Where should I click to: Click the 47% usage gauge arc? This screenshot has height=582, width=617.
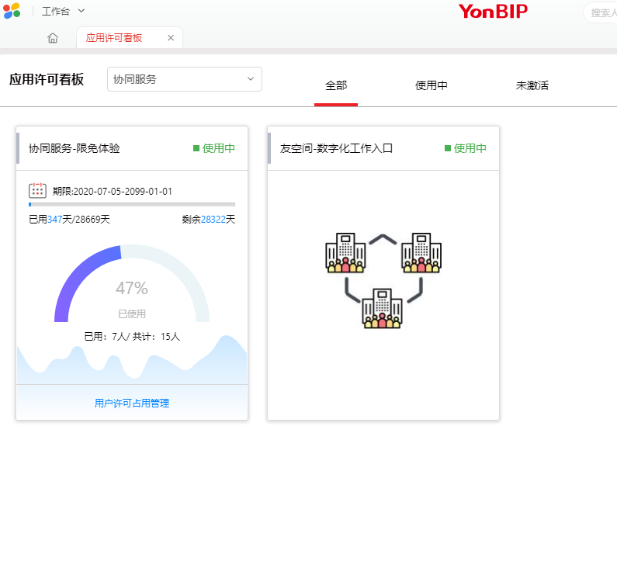point(132,283)
